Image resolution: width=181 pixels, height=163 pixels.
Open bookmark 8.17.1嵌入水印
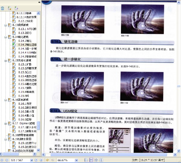pyautogui.click(x=27, y=127)
